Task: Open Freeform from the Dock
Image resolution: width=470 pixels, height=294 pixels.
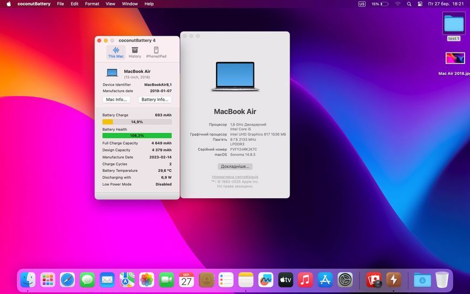Action: point(266,280)
